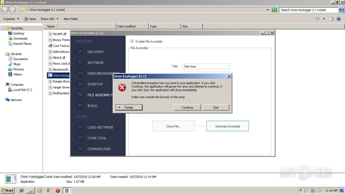The height and width of the screenshot is (194, 345).
Task: Open the BUILD menu item
Action: 92,106
